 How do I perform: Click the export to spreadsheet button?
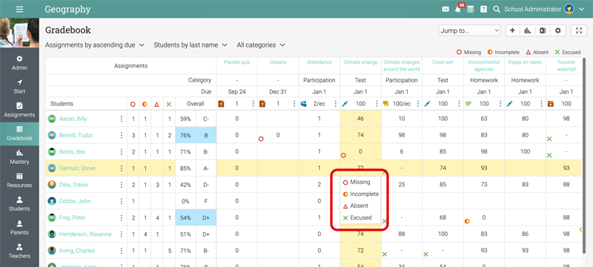[543, 30]
